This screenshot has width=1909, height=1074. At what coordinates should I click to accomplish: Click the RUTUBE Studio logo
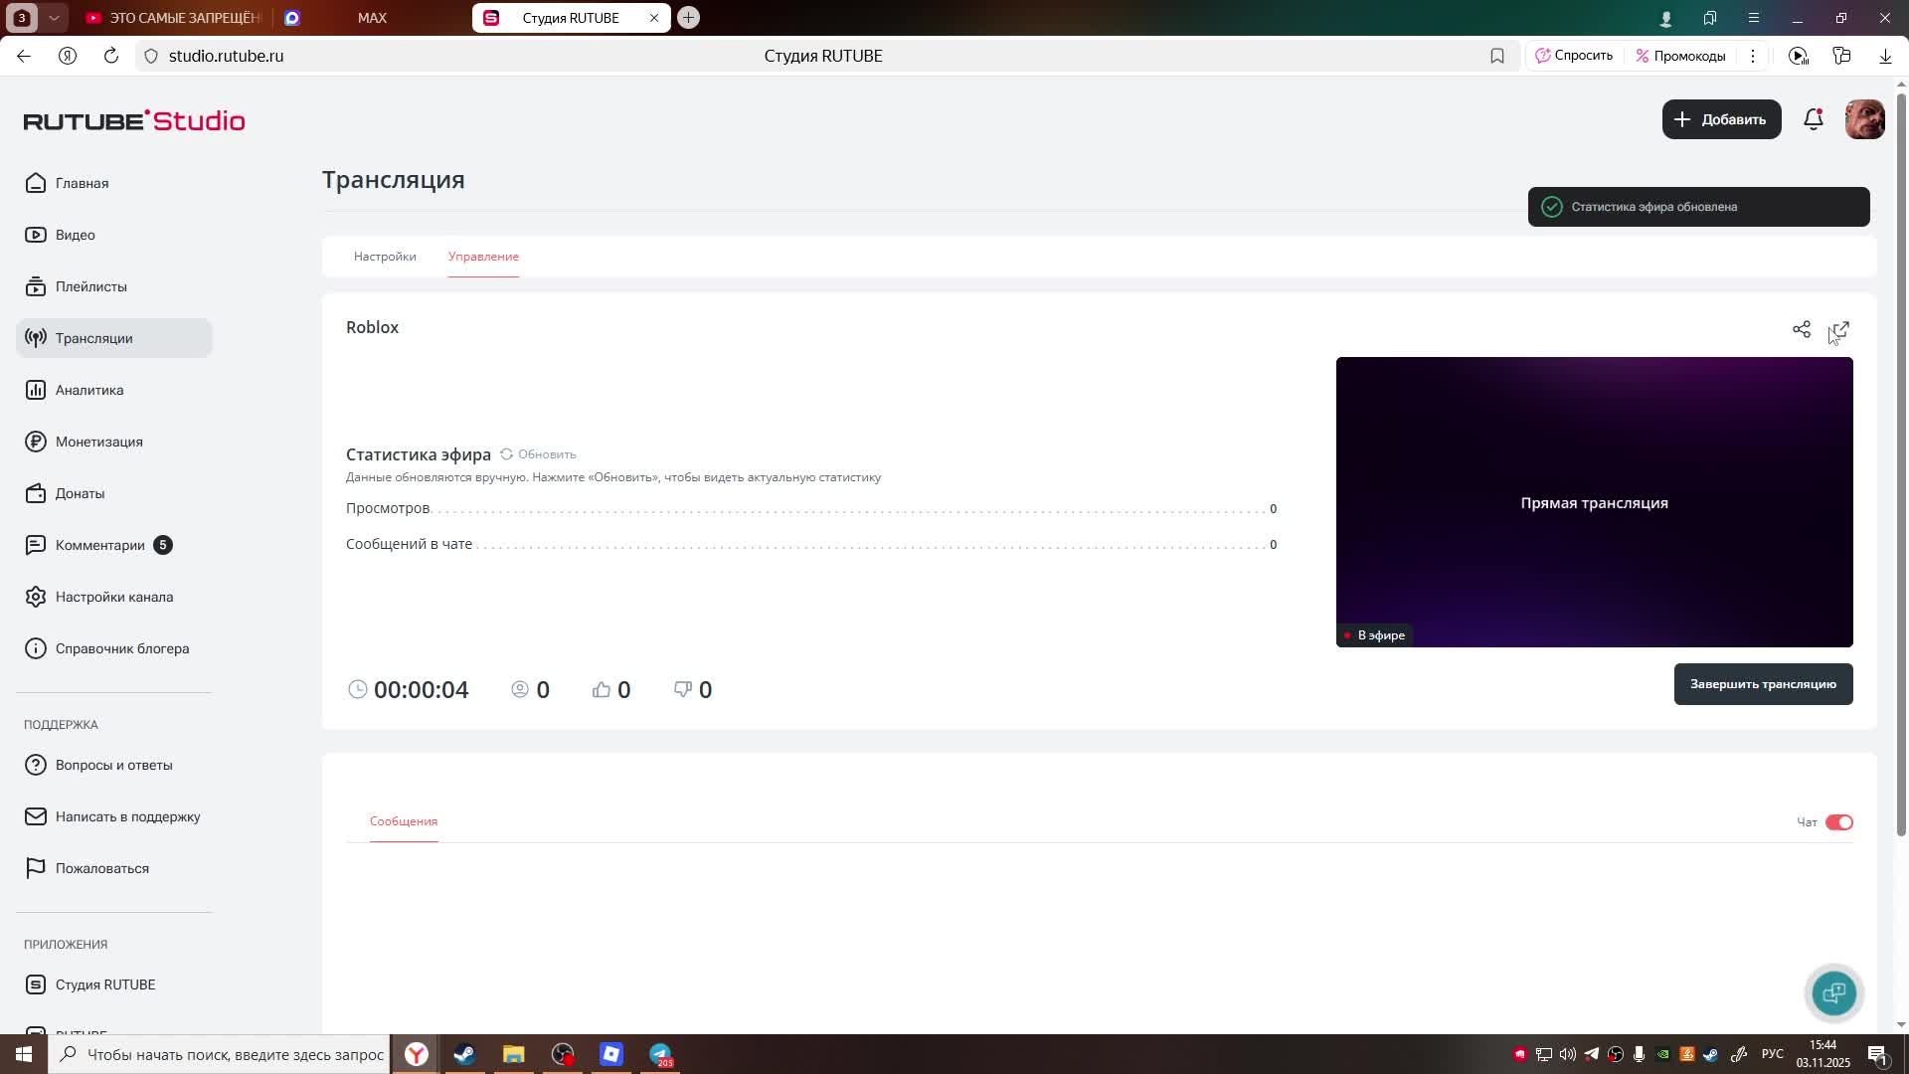click(x=133, y=120)
